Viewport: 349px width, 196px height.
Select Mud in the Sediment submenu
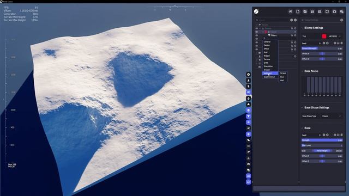click(283, 80)
